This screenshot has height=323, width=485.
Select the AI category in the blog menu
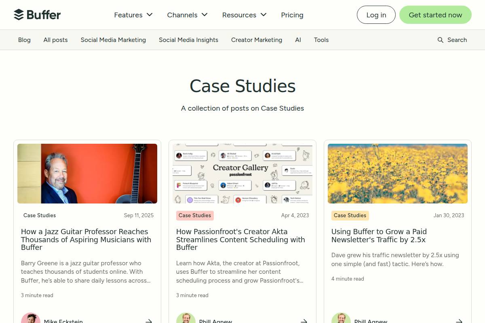(298, 40)
